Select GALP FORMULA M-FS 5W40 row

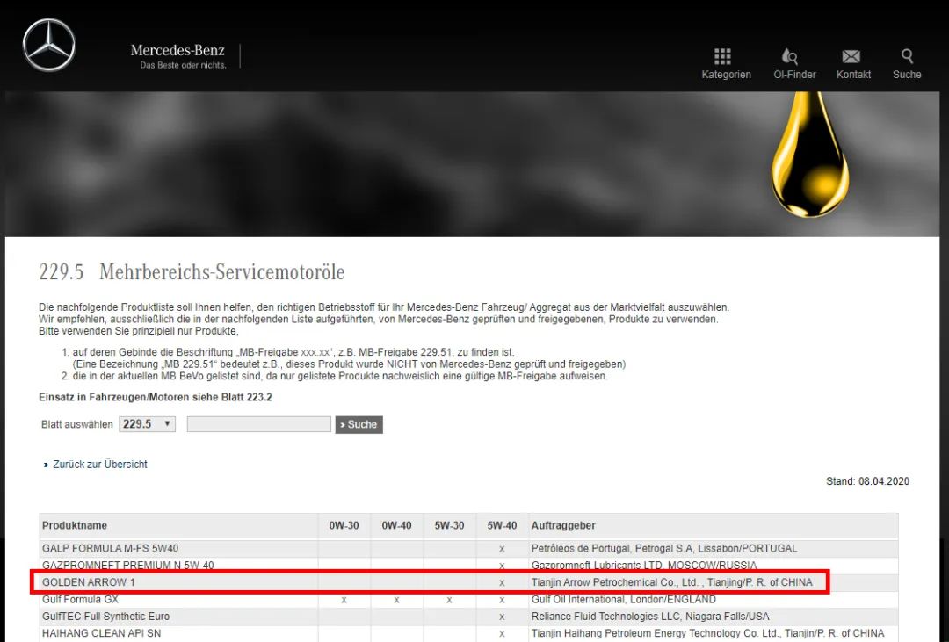coord(468,548)
